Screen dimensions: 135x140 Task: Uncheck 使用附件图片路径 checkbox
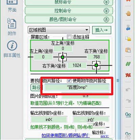click(69, 80)
